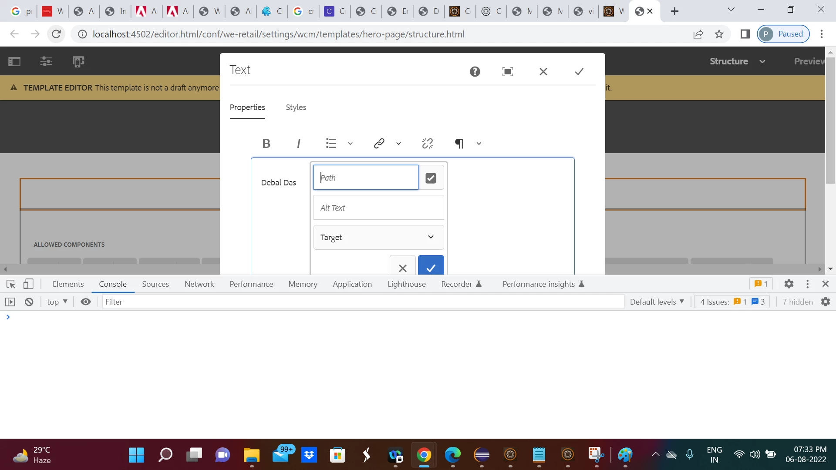Image resolution: width=836 pixels, height=470 pixels.
Task: Click the Italic formatting icon
Action: click(298, 143)
